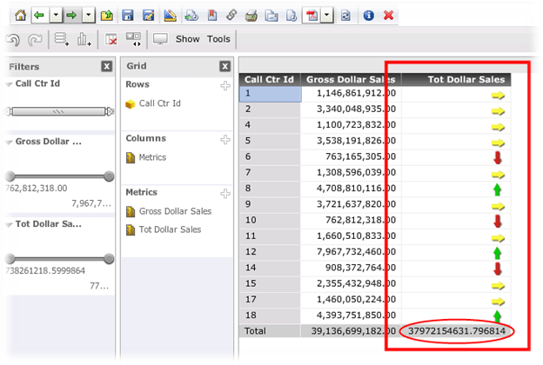Click the Call Ctr Id cell "14"
543x365 pixels.
[x=270, y=268]
